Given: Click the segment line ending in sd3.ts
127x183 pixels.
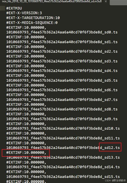Looking at the screenshot, I should tap(62, 61).
